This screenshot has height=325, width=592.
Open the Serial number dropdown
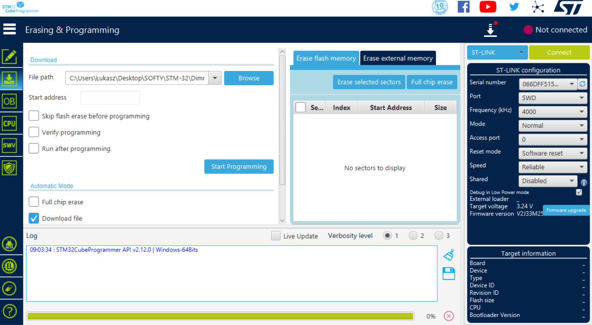pyautogui.click(x=548, y=84)
